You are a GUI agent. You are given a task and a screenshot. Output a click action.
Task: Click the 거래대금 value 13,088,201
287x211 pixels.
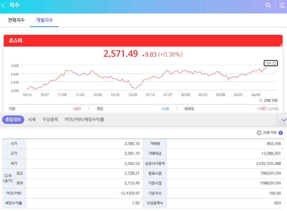tap(271, 154)
